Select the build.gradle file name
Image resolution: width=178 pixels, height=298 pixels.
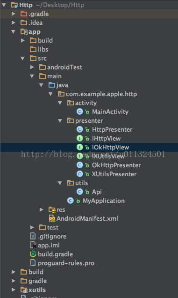pyautogui.click(x=55, y=254)
